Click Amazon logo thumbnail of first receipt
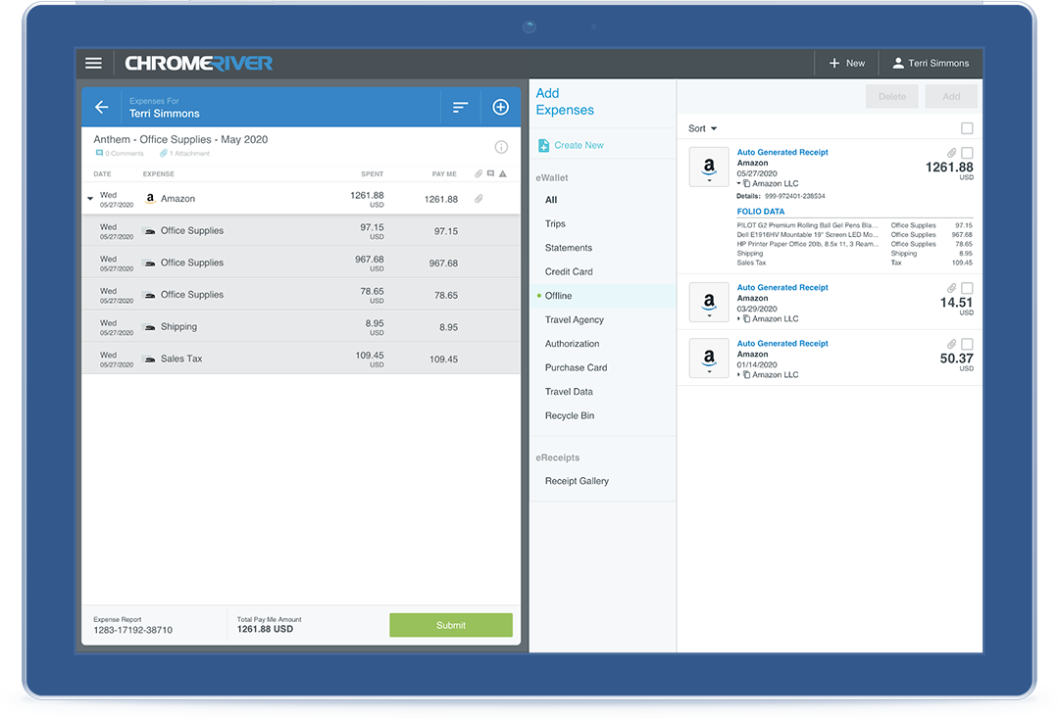 708,167
